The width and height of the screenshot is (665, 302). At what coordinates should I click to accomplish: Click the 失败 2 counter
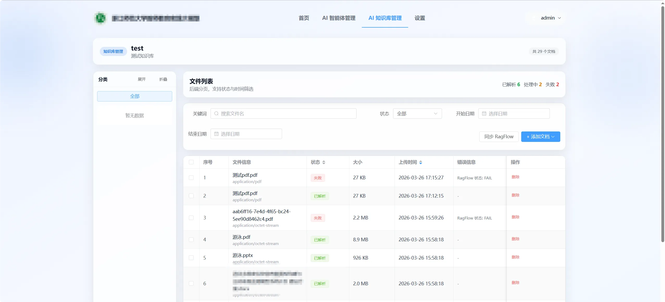click(552, 85)
